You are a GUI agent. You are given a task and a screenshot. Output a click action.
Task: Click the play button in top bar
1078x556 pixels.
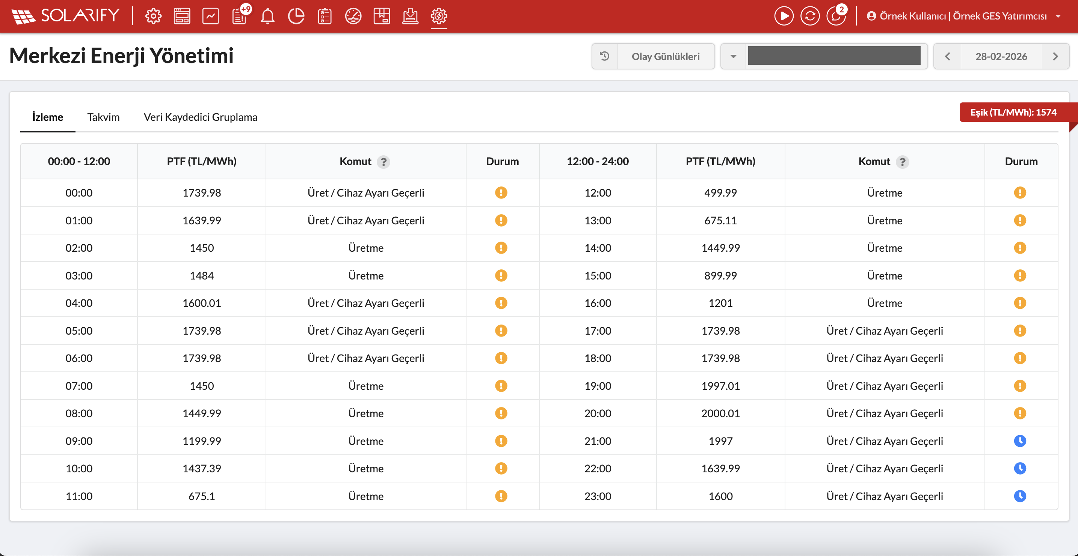784,16
